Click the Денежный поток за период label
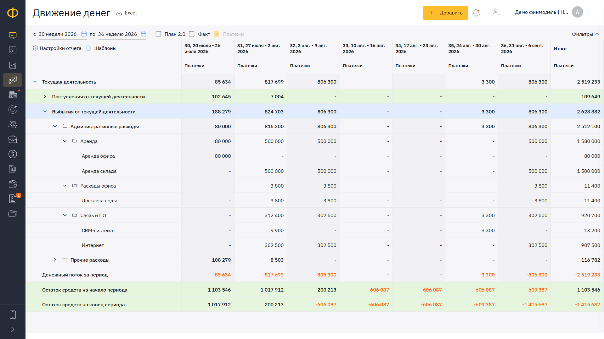604x339 pixels. pyautogui.click(x=75, y=275)
